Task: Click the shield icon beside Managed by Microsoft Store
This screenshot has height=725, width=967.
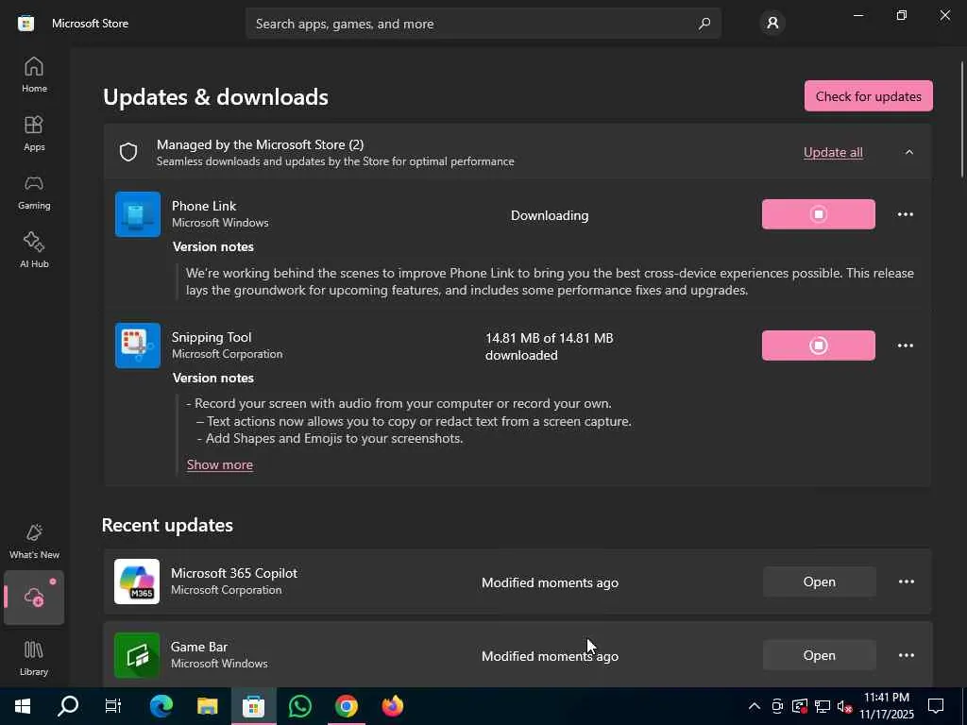Action: point(128,152)
